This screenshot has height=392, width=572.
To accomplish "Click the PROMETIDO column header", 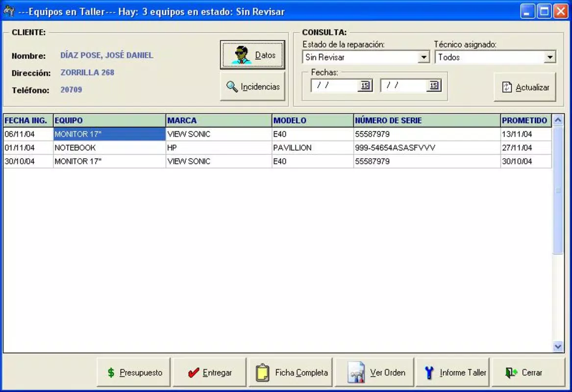I will point(526,121).
